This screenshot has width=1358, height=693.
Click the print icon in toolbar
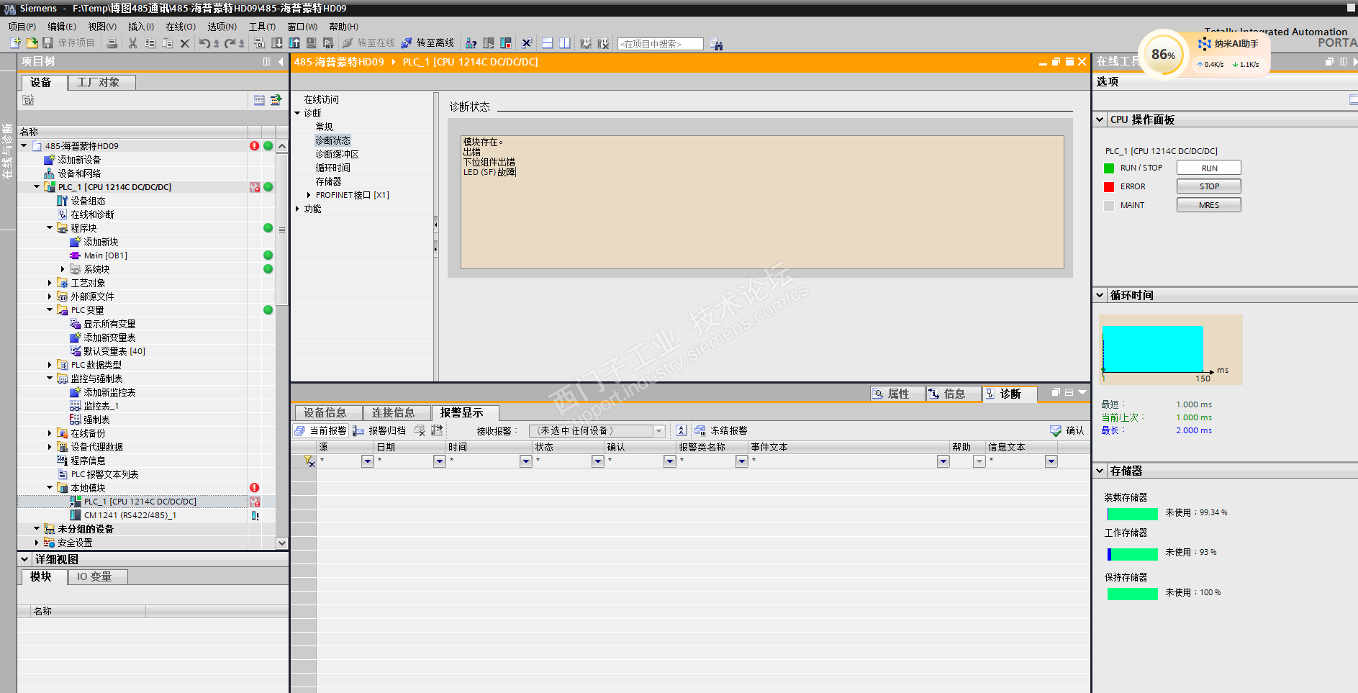[x=112, y=43]
